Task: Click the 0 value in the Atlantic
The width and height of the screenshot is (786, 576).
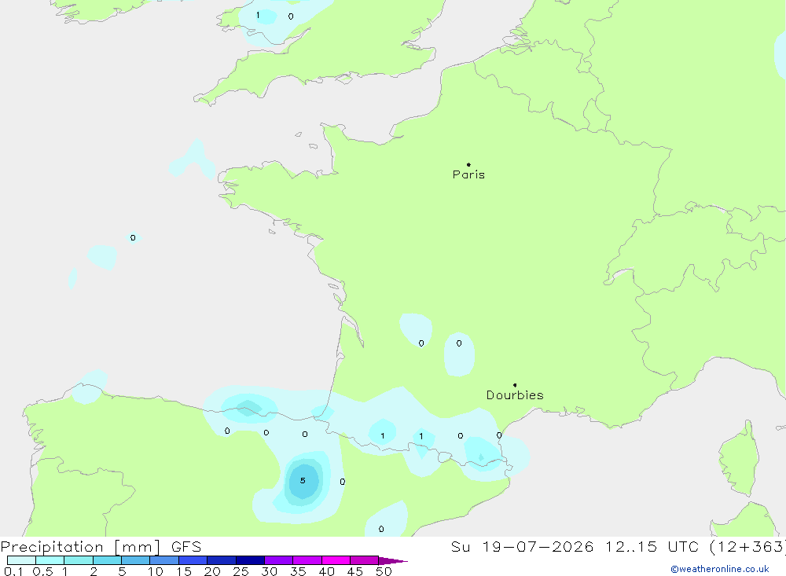Action: [133, 237]
